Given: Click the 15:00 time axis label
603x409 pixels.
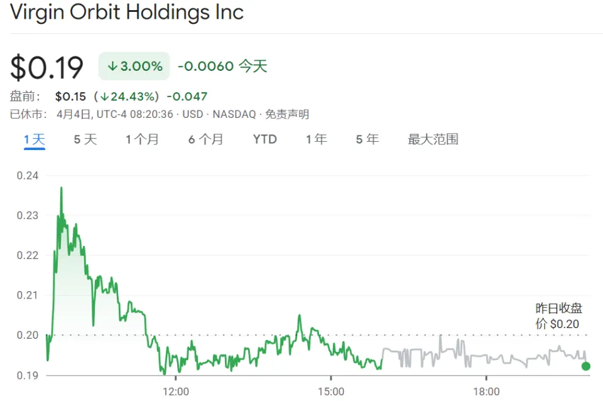Looking at the screenshot, I should pyautogui.click(x=331, y=392).
